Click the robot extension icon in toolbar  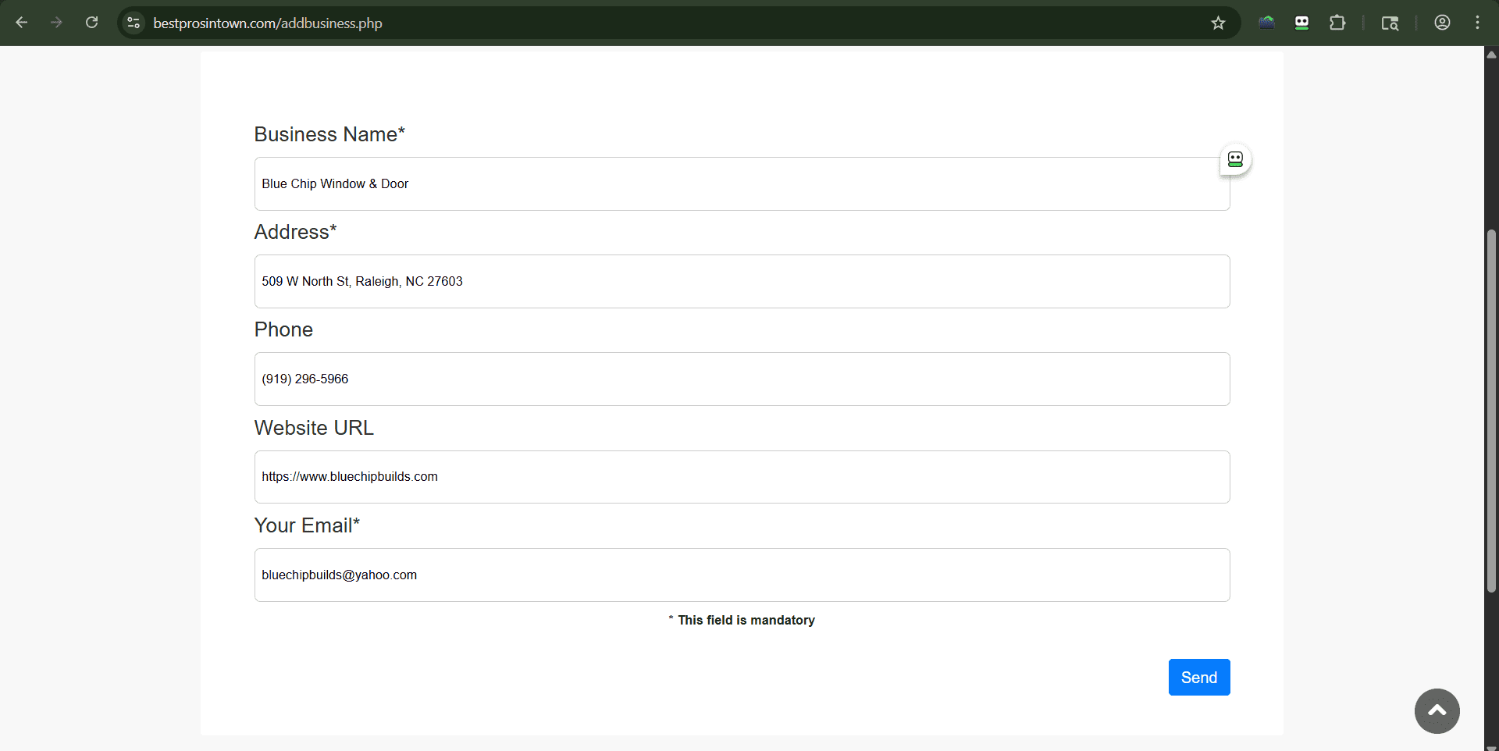click(x=1301, y=23)
